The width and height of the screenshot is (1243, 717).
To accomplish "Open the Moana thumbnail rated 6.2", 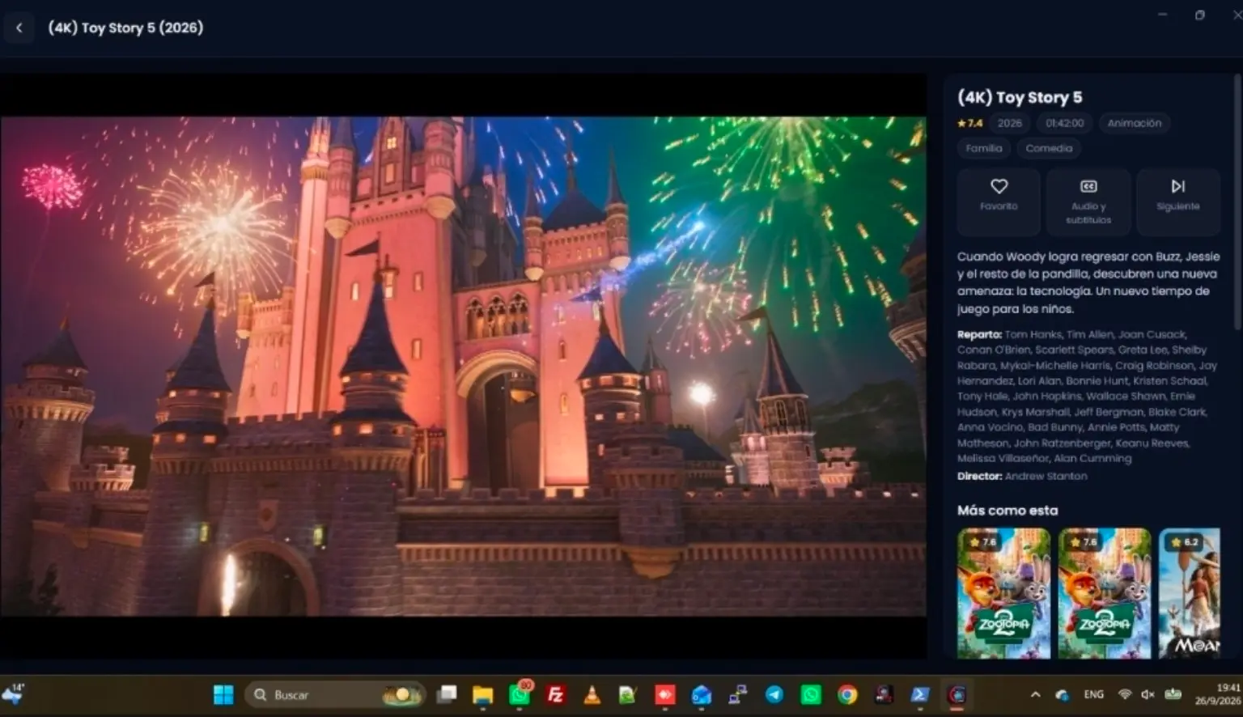I will coord(1189,592).
